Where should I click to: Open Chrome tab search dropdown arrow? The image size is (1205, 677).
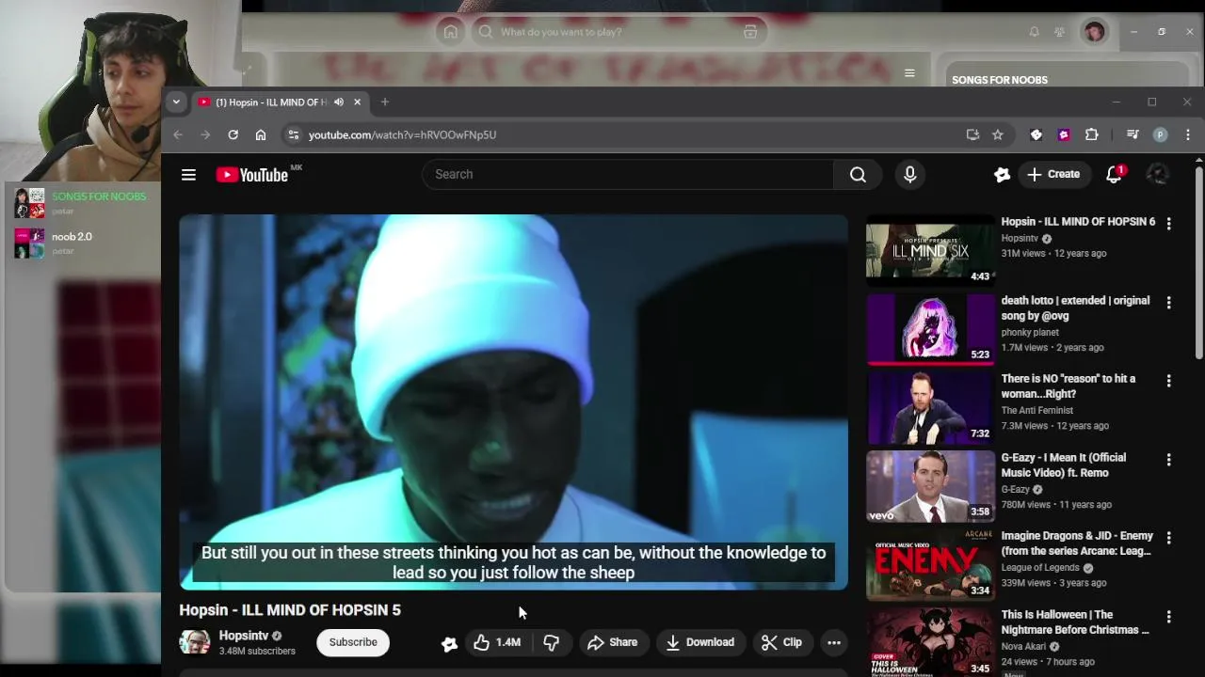(176, 102)
